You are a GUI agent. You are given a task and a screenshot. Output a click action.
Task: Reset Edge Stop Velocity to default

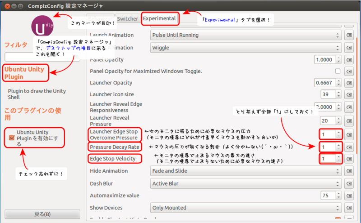click(x=349, y=159)
